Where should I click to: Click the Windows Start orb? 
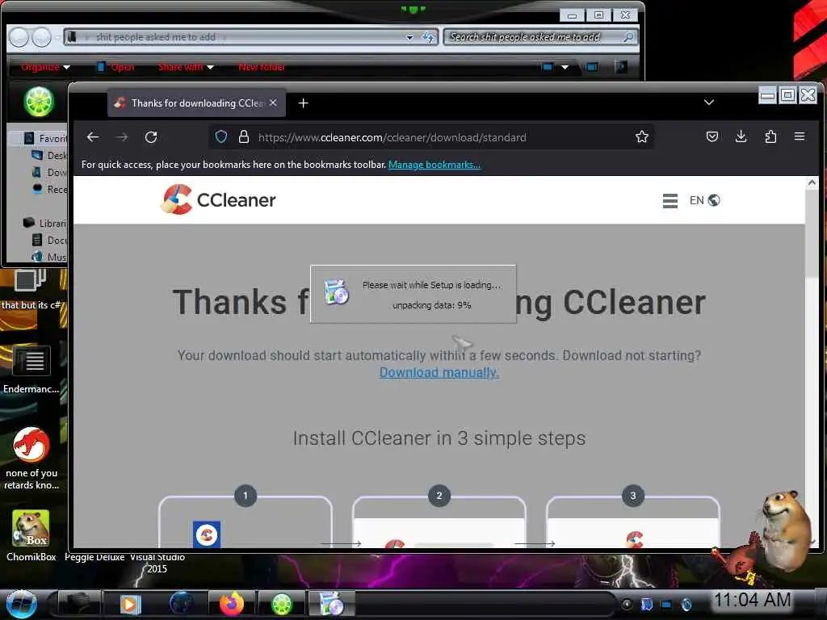pyautogui.click(x=22, y=604)
